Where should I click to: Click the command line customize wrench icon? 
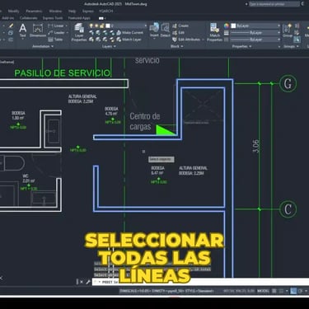coord(88,282)
